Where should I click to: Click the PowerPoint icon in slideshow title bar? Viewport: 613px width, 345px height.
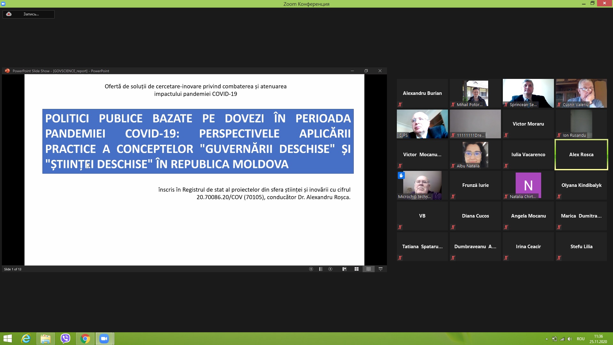click(x=7, y=71)
